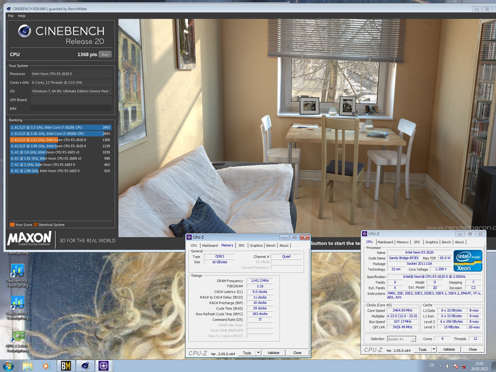Image resolution: width=496 pixels, height=372 pixels.
Task: Show hidden system tray icons
Action: coord(441,366)
